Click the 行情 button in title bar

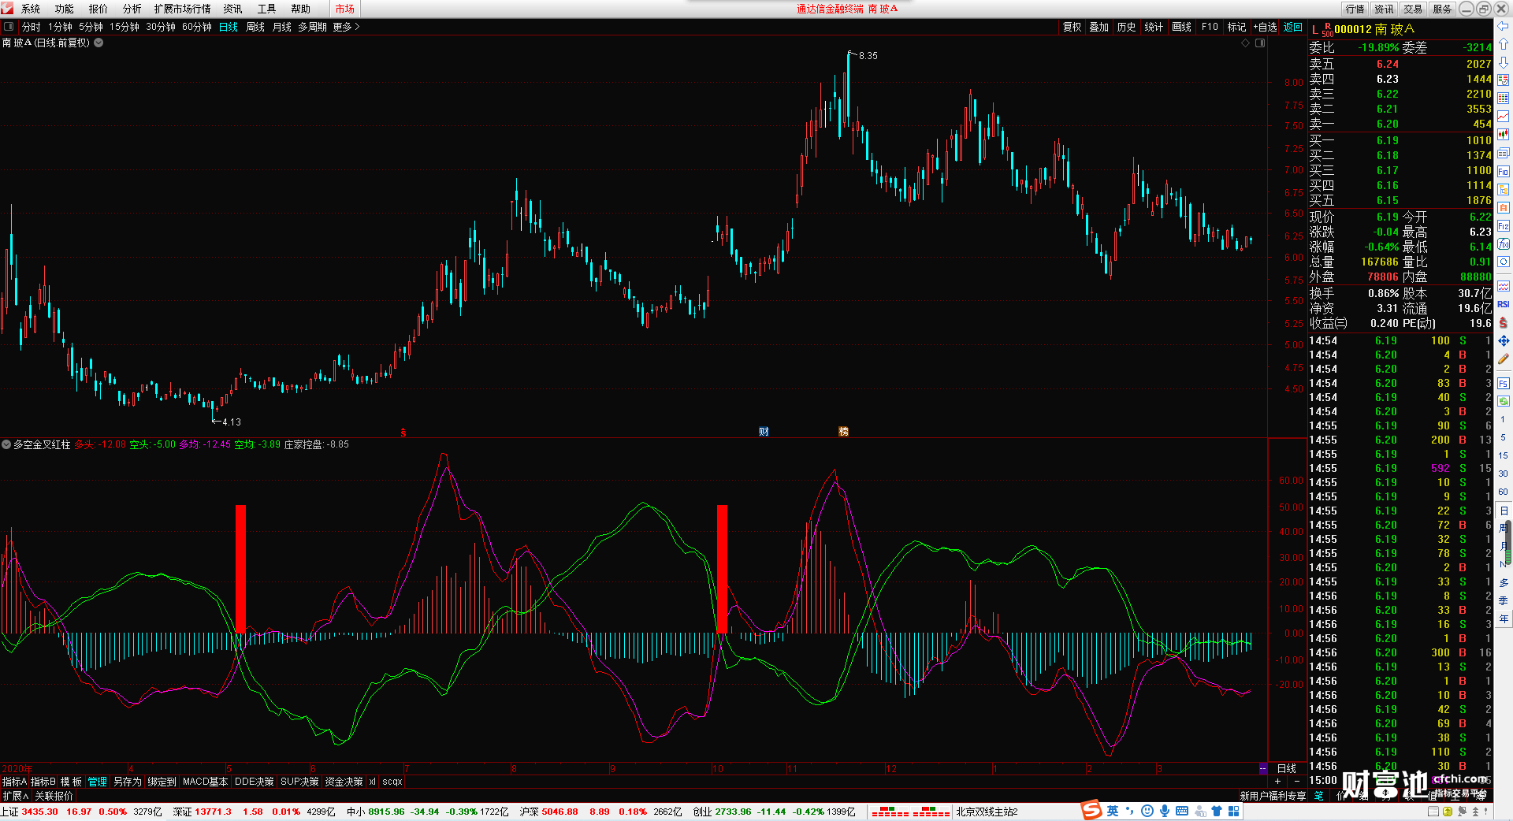(x=1355, y=9)
